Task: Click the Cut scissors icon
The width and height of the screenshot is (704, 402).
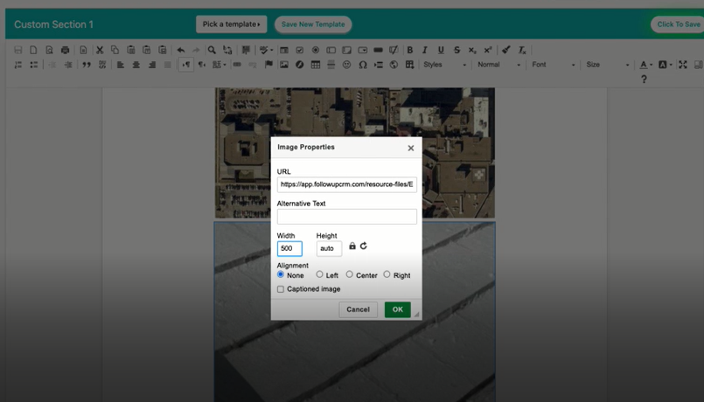Action: point(100,50)
